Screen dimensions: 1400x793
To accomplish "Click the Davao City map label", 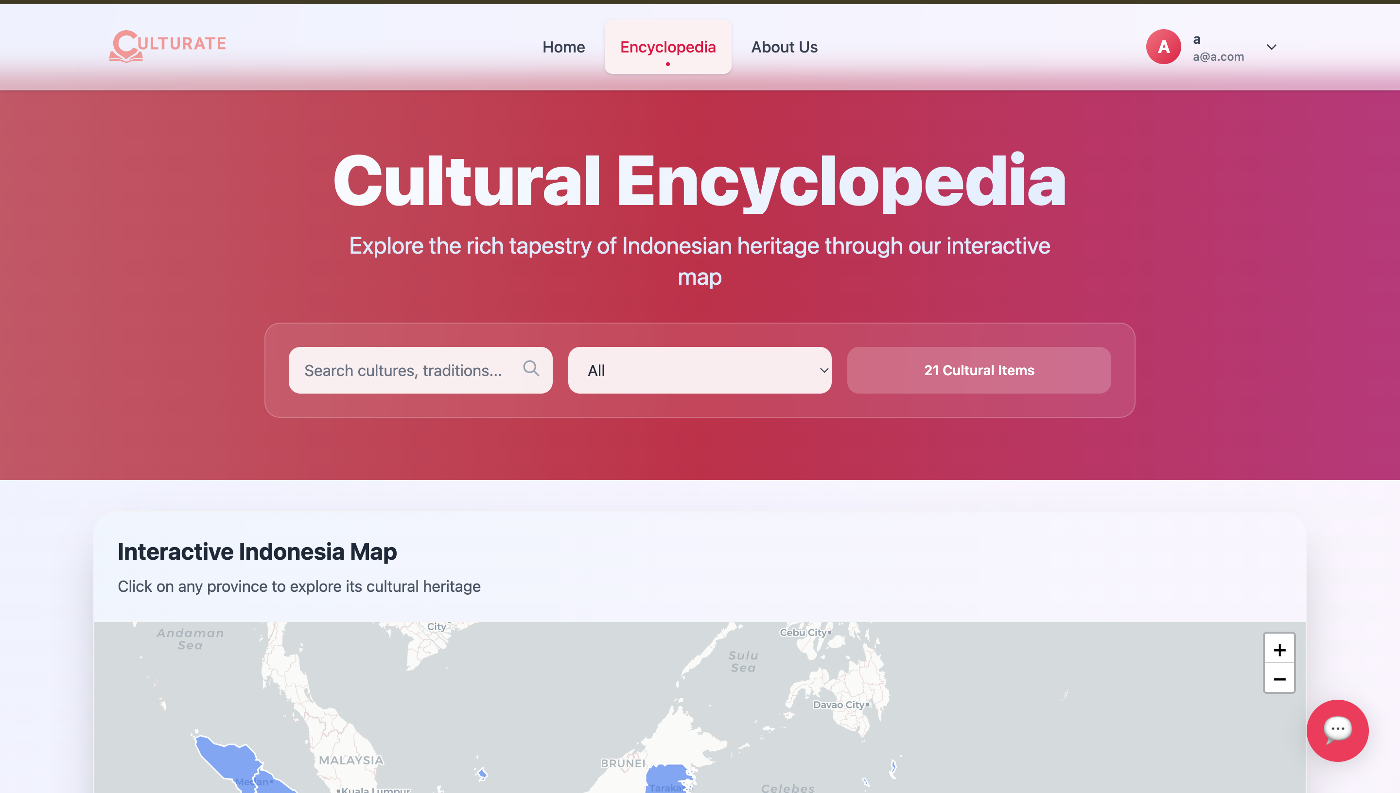I will coord(839,704).
